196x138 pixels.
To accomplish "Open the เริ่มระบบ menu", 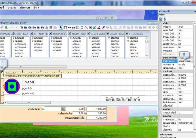I will click(25, 7).
